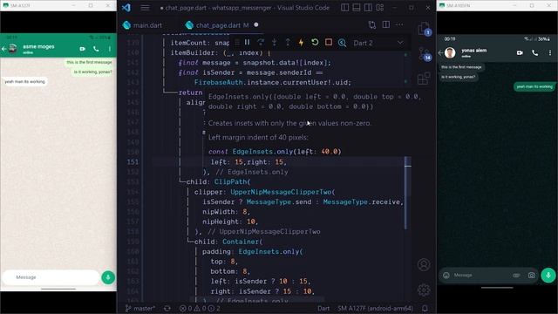Click the 'nipHeight: 10,' code line
Image resolution: width=558 pixels, height=314 pixels.
point(230,222)
